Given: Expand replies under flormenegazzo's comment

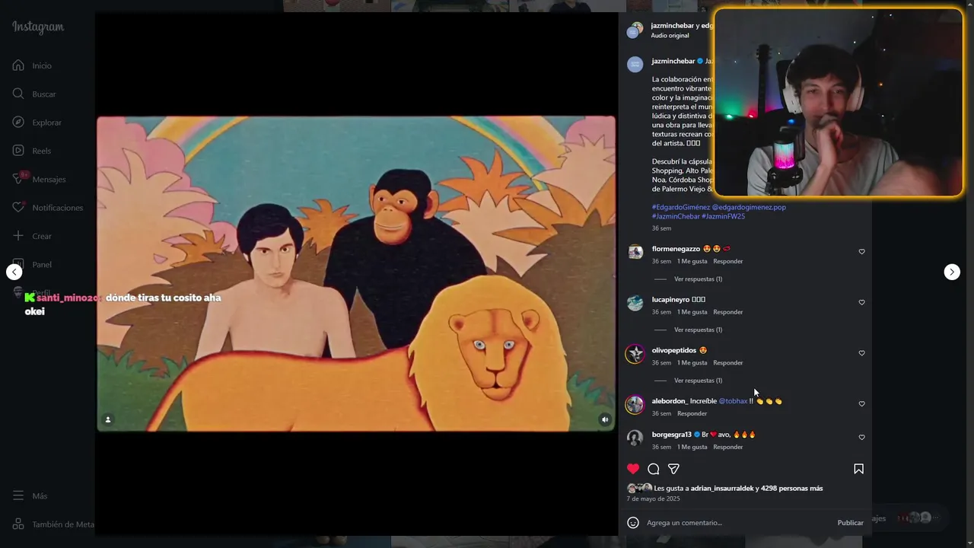Looking at the screenshot, I should point(698,279).
